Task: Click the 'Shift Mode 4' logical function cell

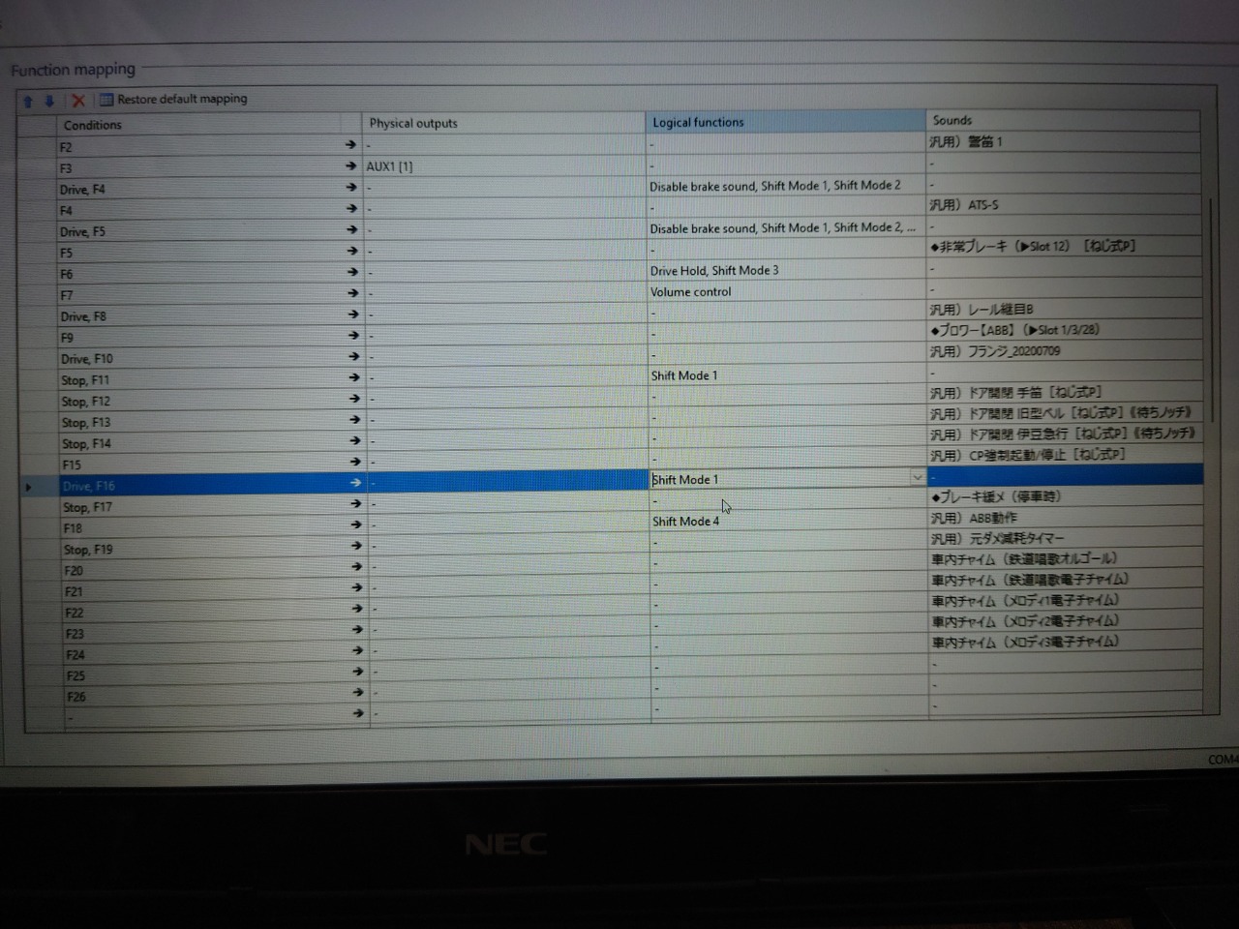Action: 787,522
